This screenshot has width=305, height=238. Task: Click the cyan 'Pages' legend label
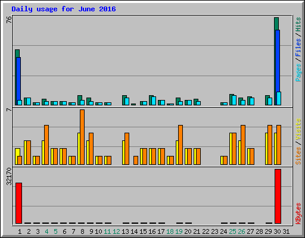tap(298, 73)
